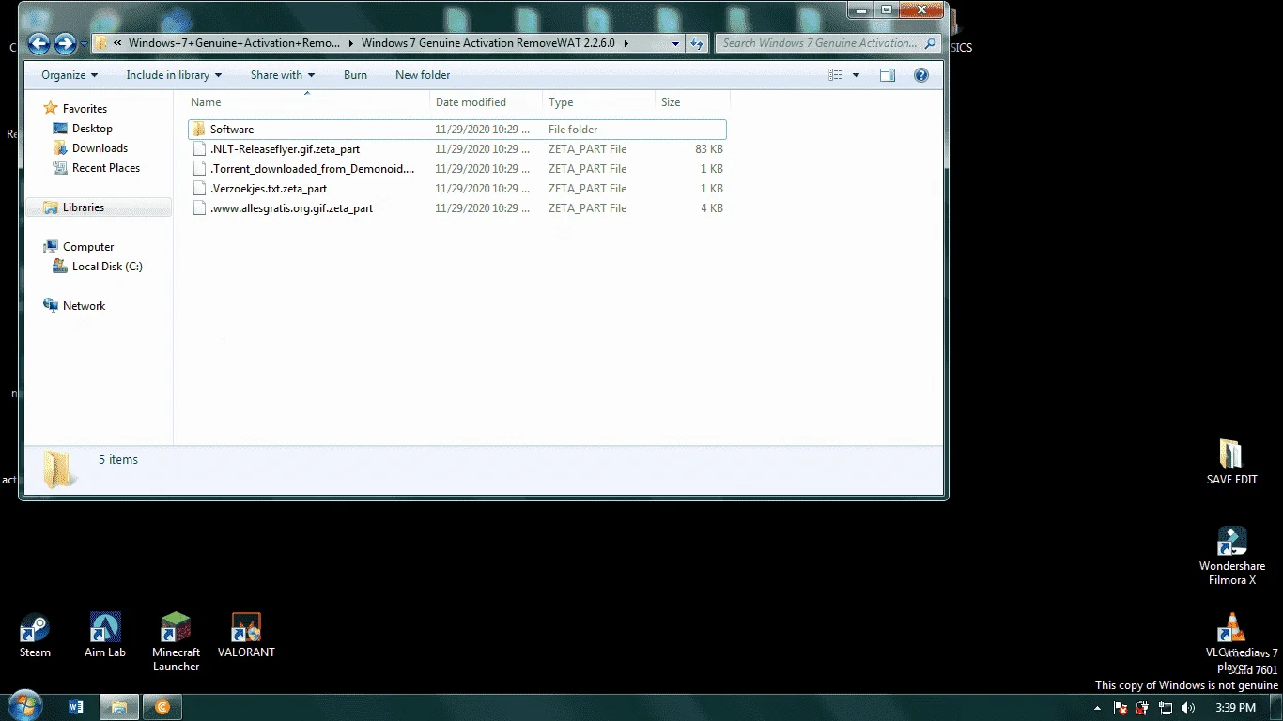Click the Software folder icon
The width and height of the screenshot is (1283, 721).
click(198, 130)
